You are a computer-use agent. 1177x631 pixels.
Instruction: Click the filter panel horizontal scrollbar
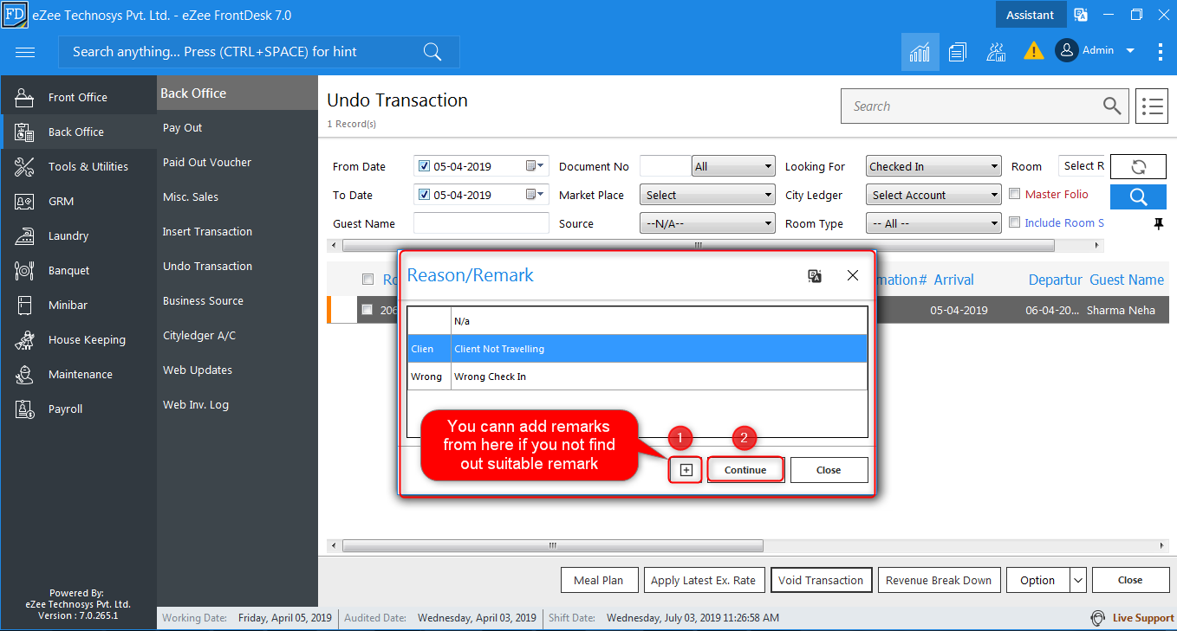click(x=698, y=245)
